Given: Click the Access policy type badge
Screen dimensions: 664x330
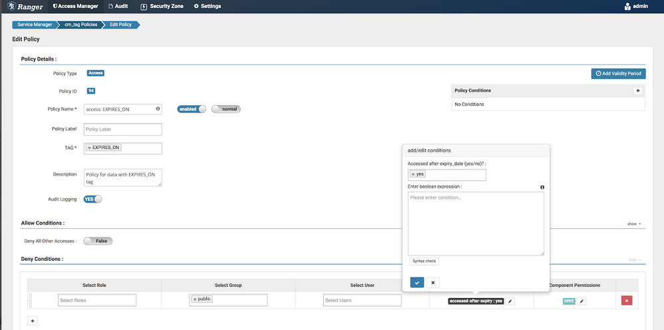Looking at the screenshot, I should point(96,73).
